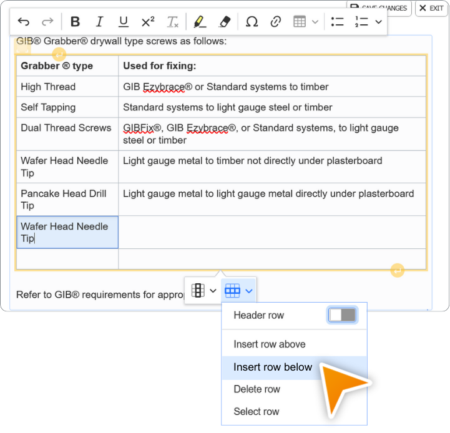Click the 'Grabber ® type' header cell
The image size is (450, 433).
(67, 66)
